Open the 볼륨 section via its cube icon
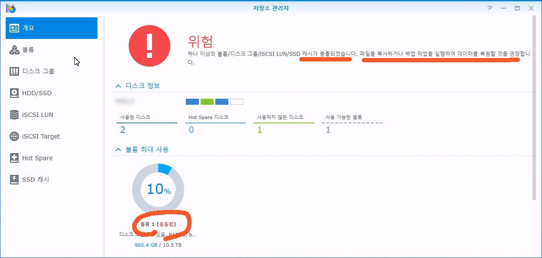 pos(14,50)
